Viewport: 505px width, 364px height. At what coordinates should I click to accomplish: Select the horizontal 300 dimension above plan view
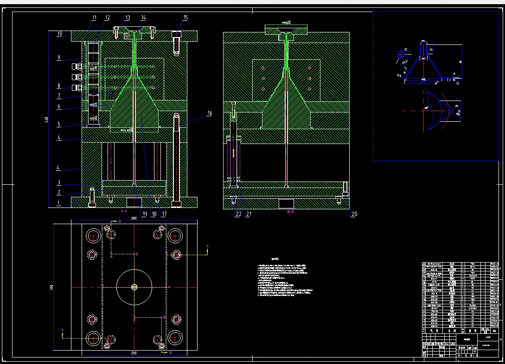(x=134, y=218)
